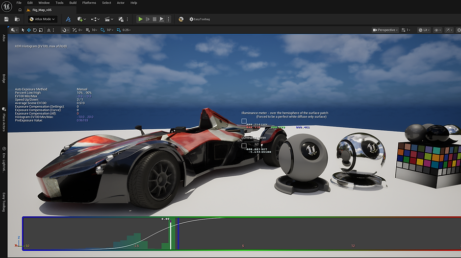Open grid snap value 10 dropdown

(94, 30)
